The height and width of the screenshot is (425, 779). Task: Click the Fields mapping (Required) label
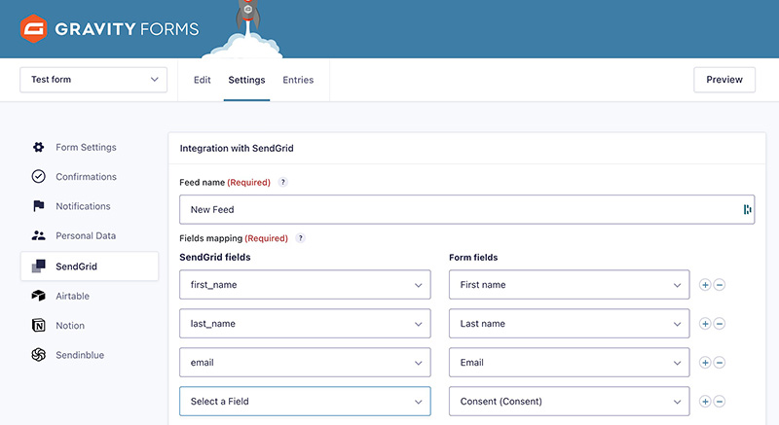[x=234, y=238]
